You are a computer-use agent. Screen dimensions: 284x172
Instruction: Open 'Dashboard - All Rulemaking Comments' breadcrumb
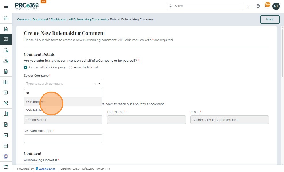79,20
